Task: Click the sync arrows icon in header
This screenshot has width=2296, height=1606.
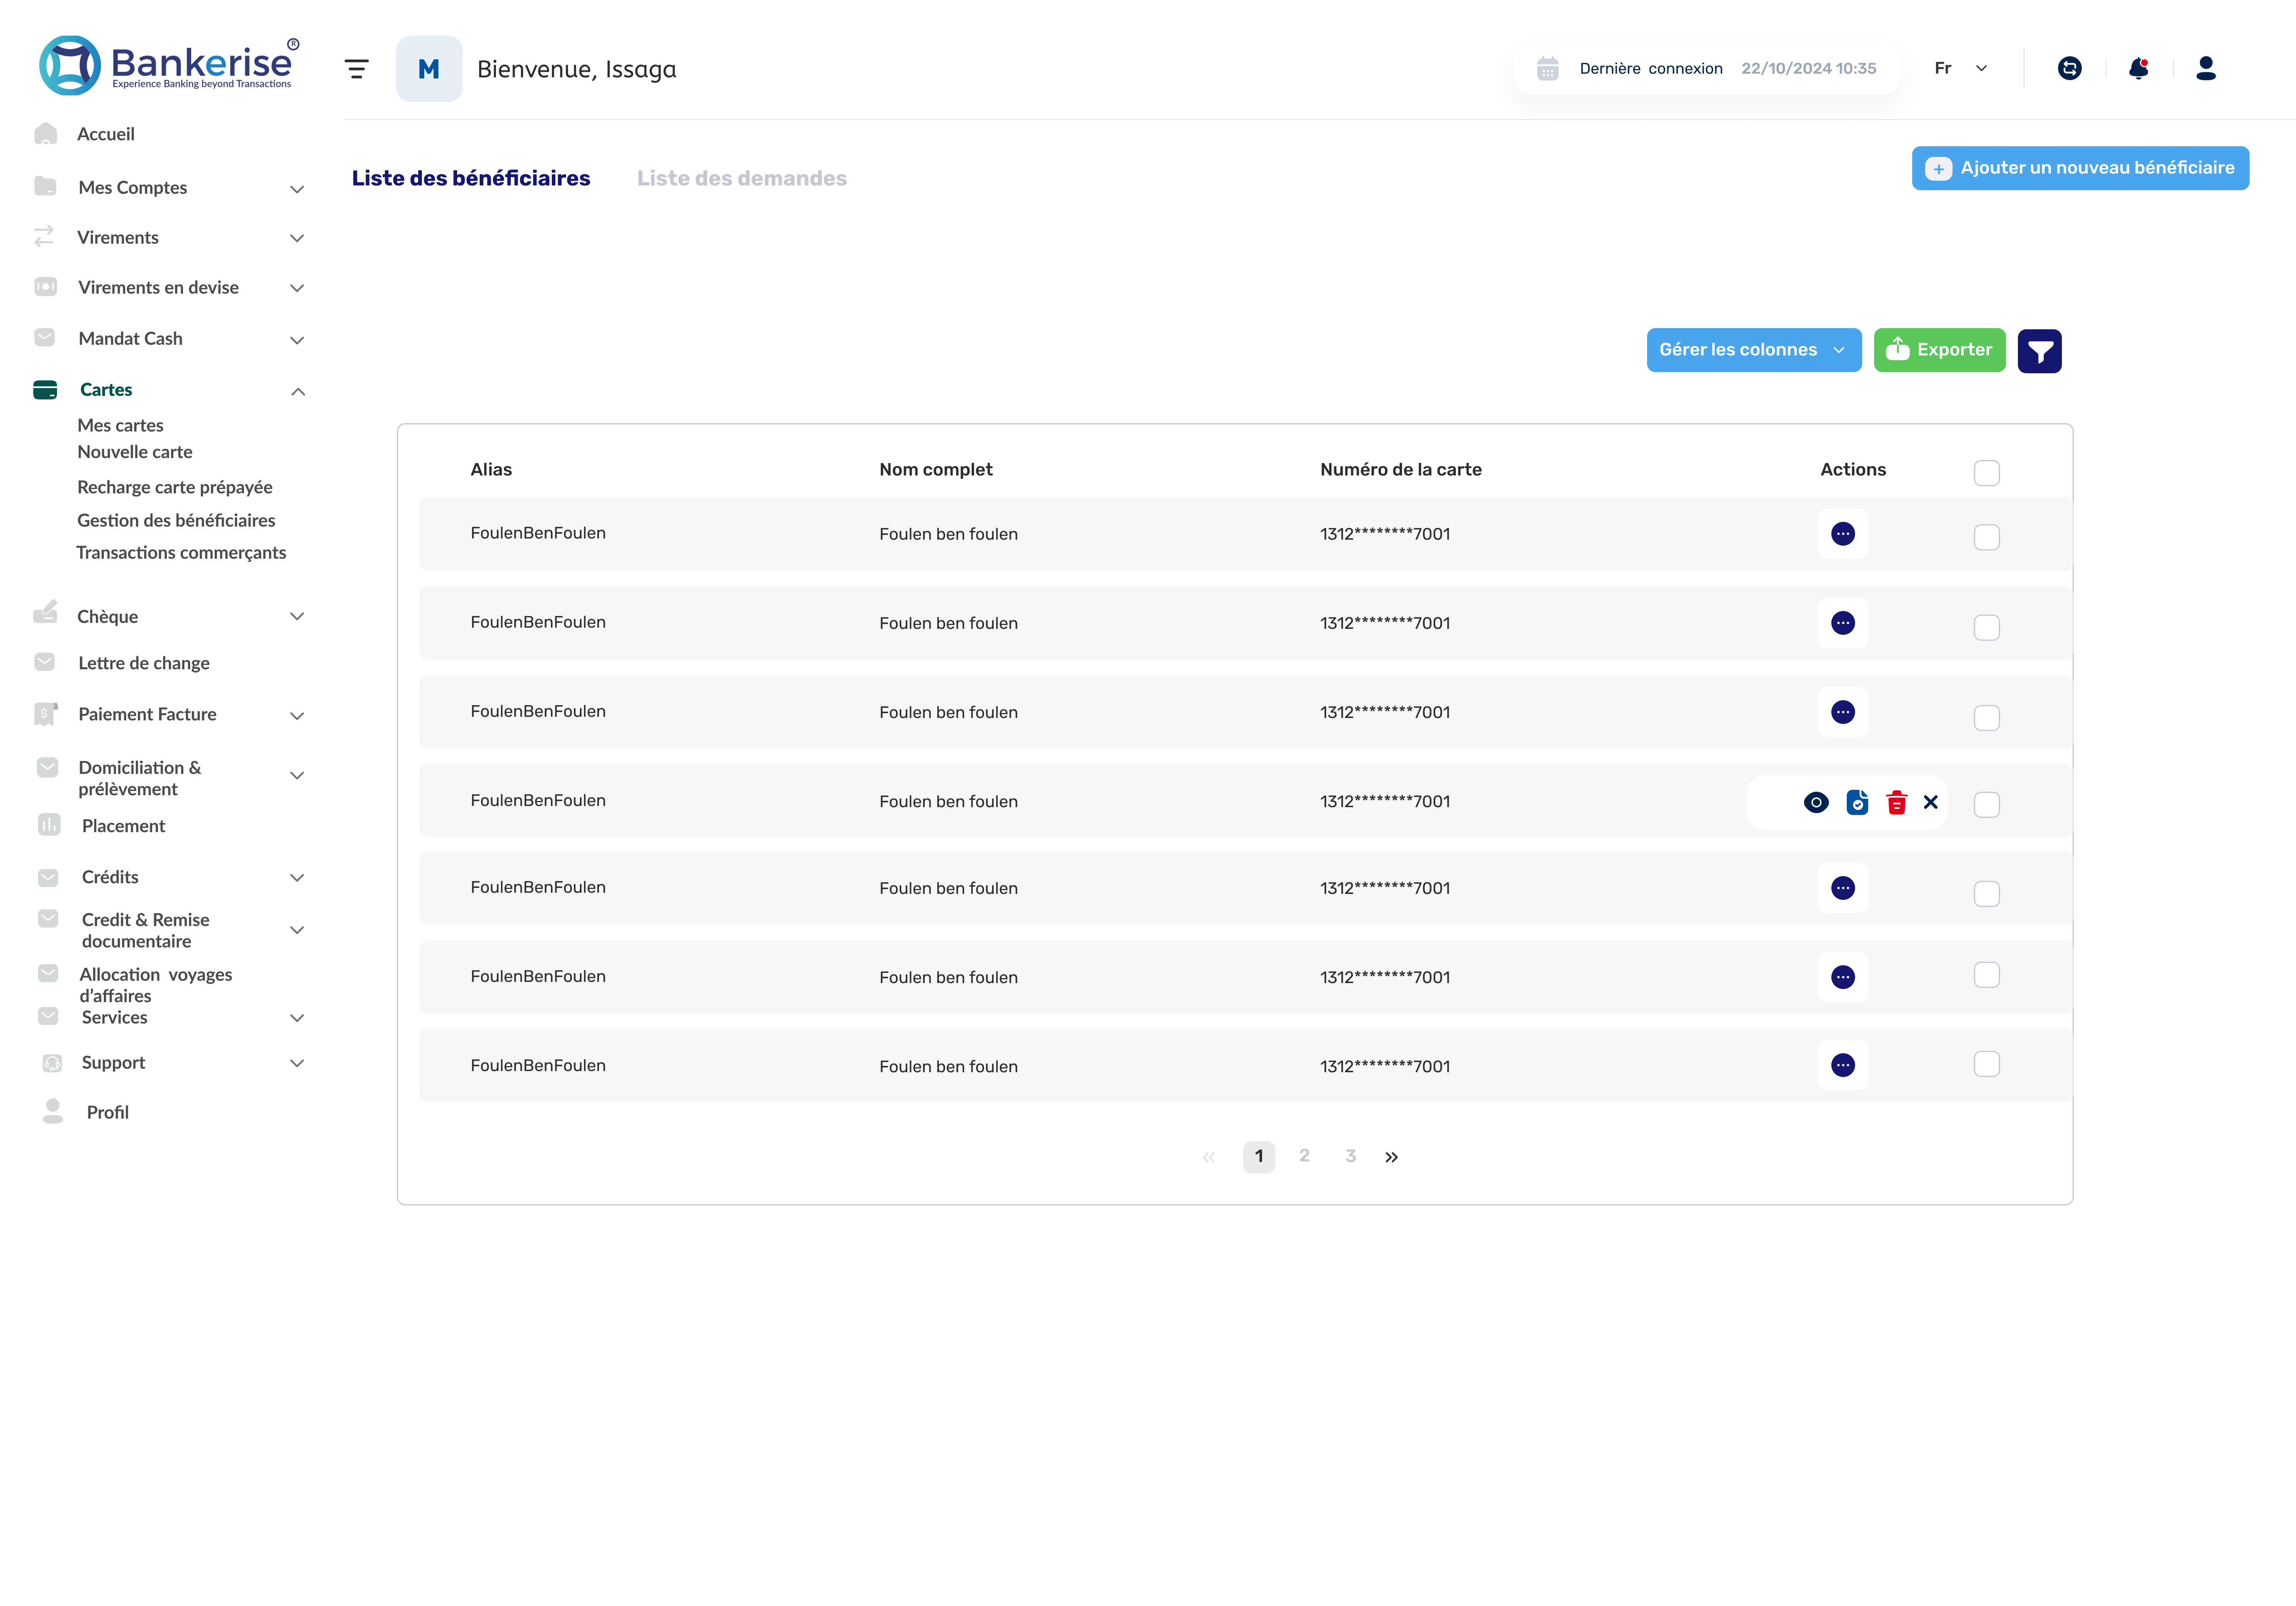Action: [x=2069, y=68]
